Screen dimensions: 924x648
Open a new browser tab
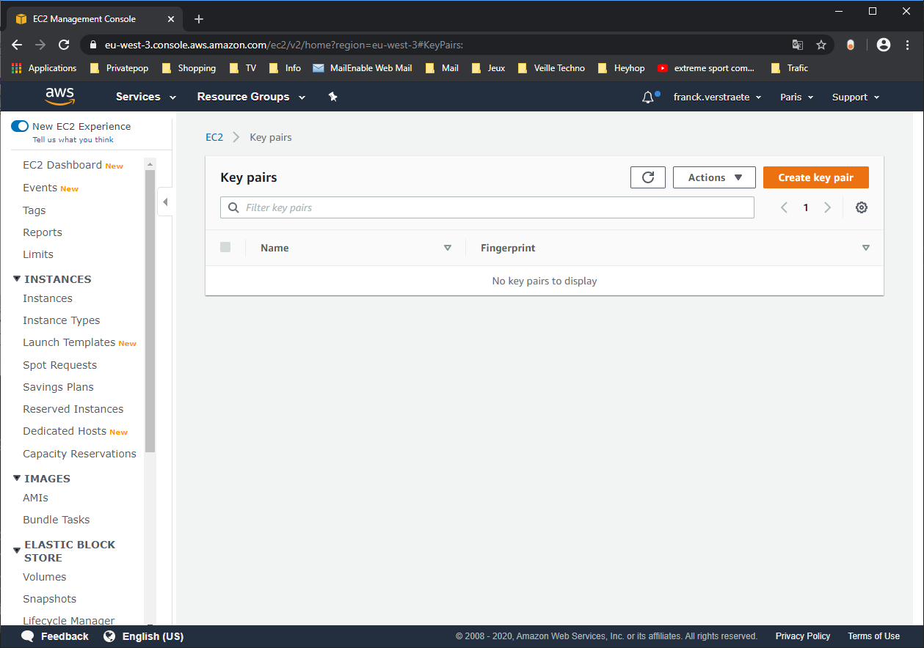pos(198,19)
